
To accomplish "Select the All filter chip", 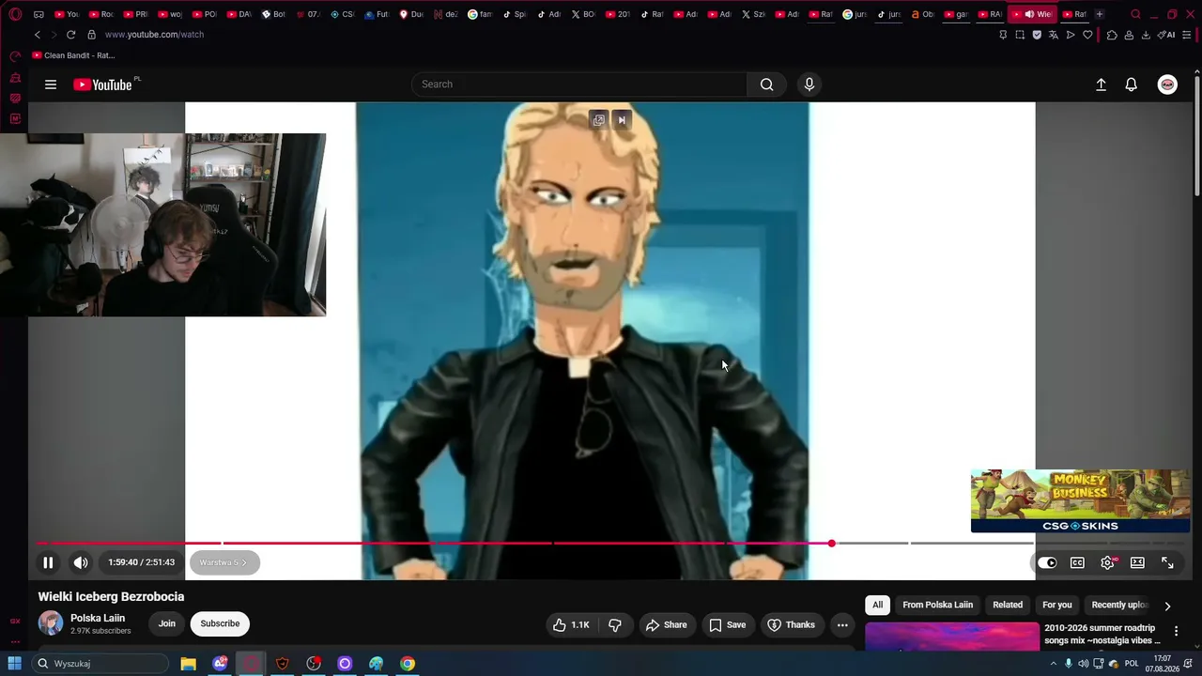I will pos(877,605).
